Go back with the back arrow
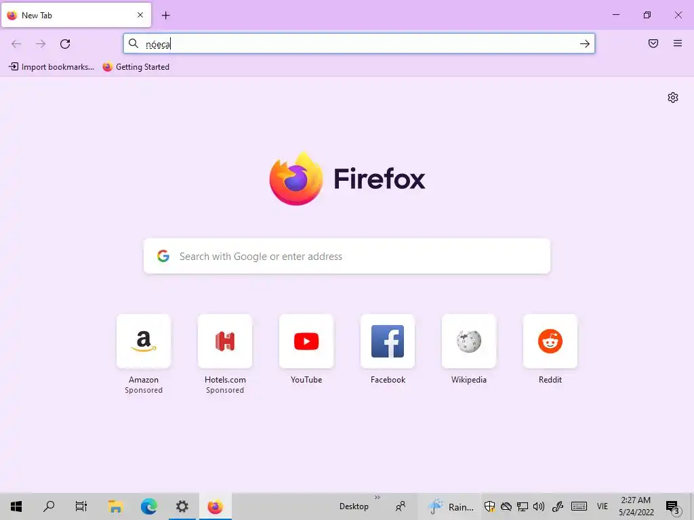The width and height of the screenshot is (694, 520). click(x=16, y=44)
